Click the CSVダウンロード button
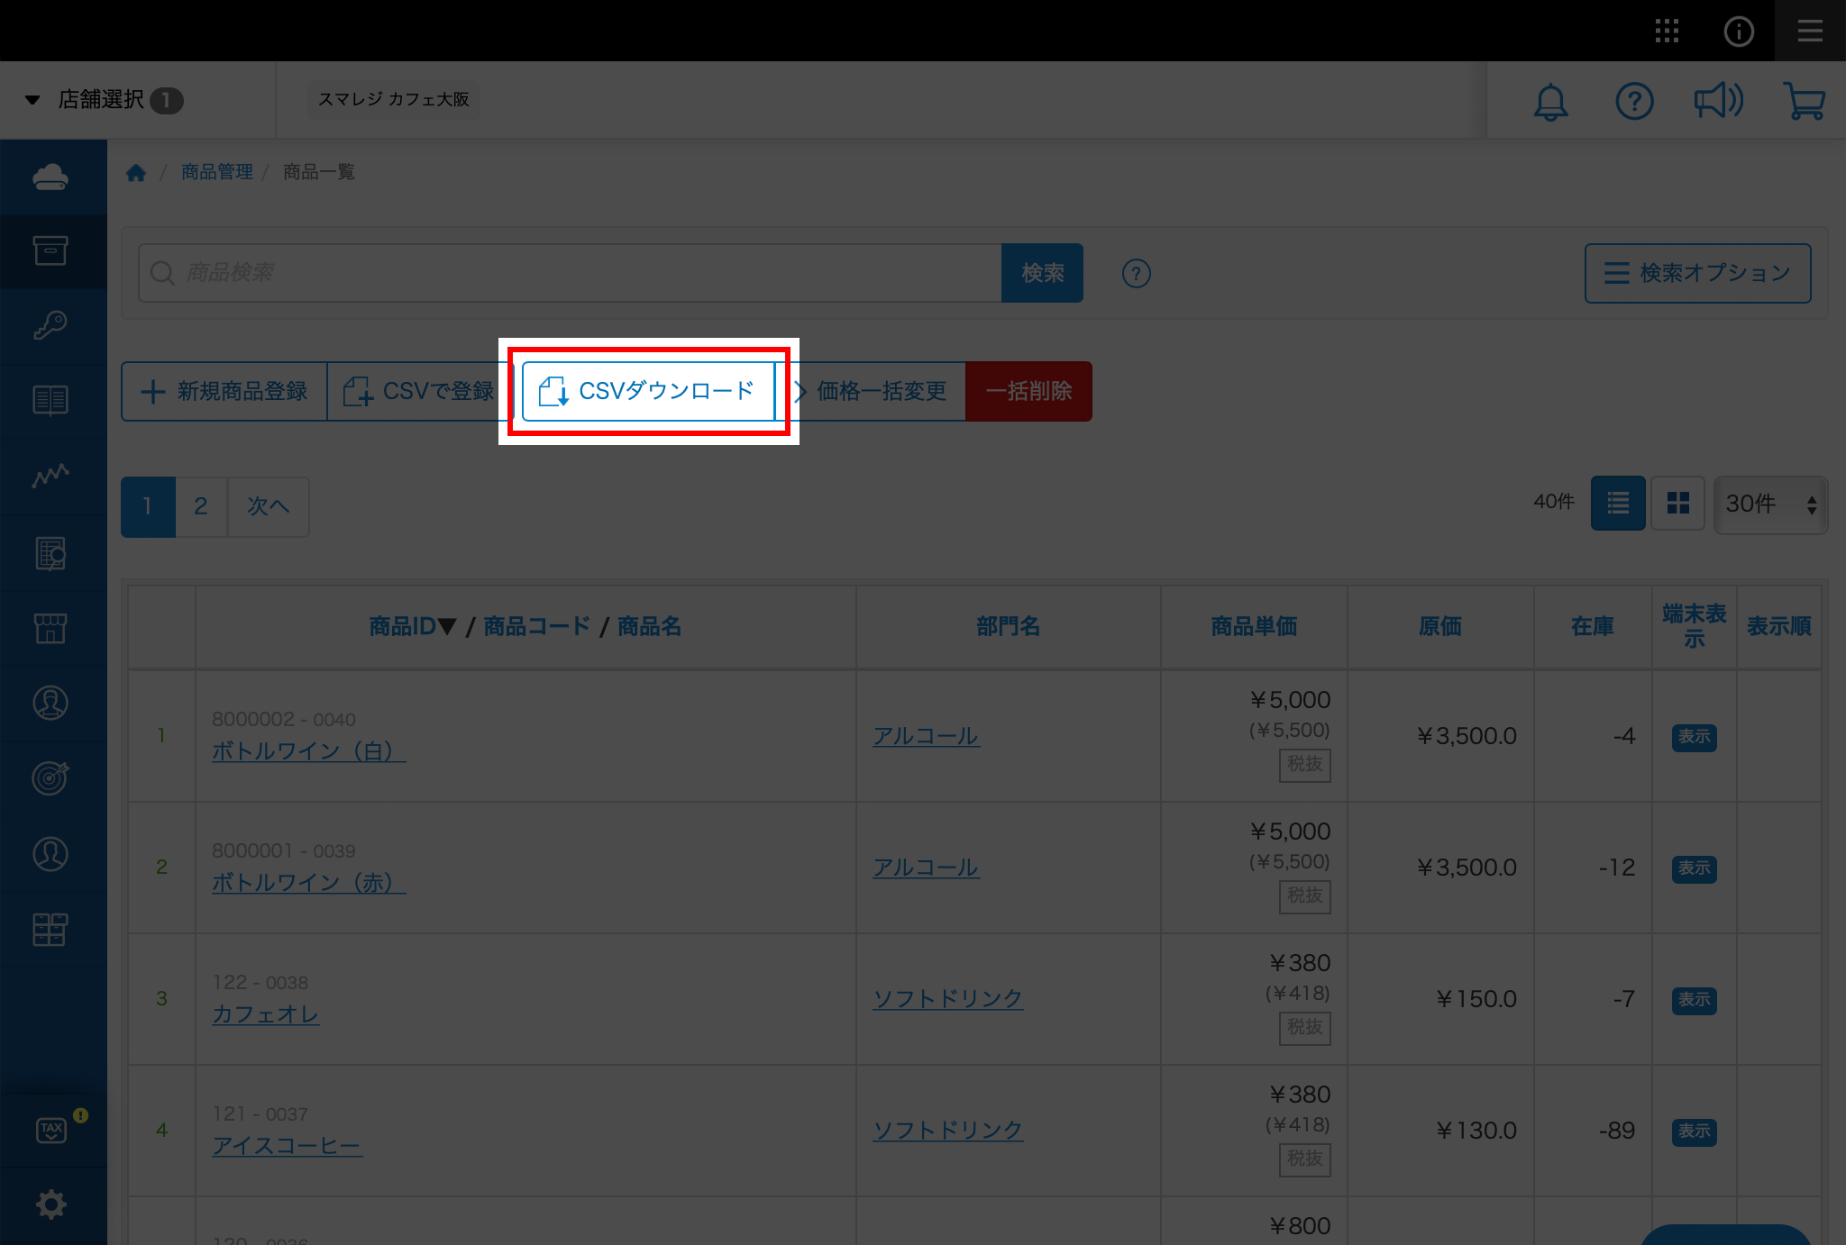 tap(648, 391)
